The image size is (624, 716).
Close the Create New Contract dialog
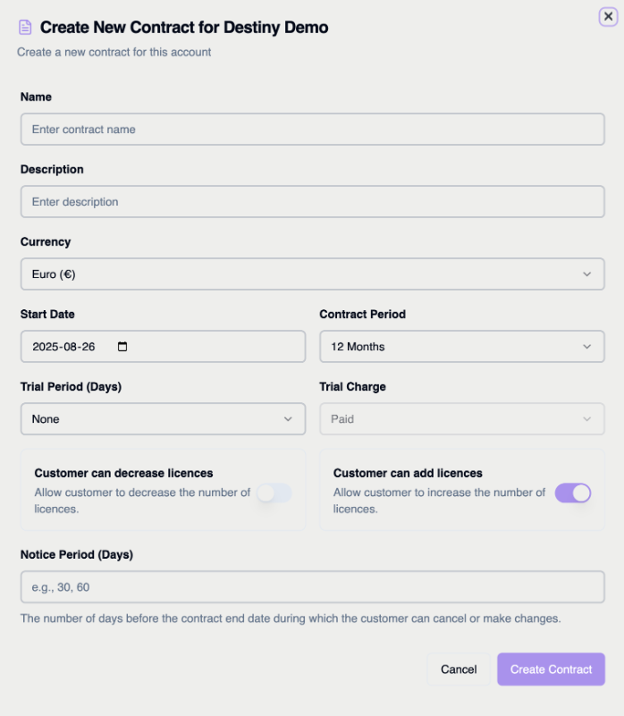608,17
